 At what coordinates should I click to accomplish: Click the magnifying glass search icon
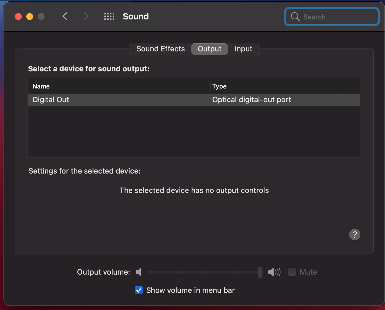(x=295, y=17)
